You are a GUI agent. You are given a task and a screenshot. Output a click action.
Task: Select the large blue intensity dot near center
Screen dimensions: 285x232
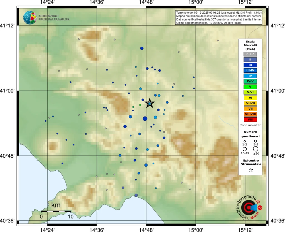click(144, 119)
